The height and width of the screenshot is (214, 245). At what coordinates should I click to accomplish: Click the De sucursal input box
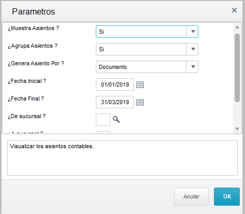pos(103,120)
